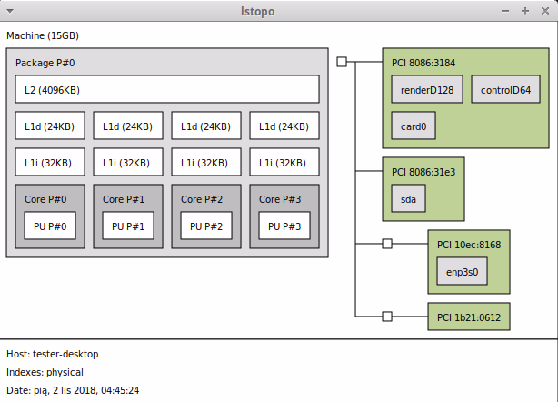Select the PU P#3 processing unit box
This screenshot has height=402, width=558.
click(284, 226)
